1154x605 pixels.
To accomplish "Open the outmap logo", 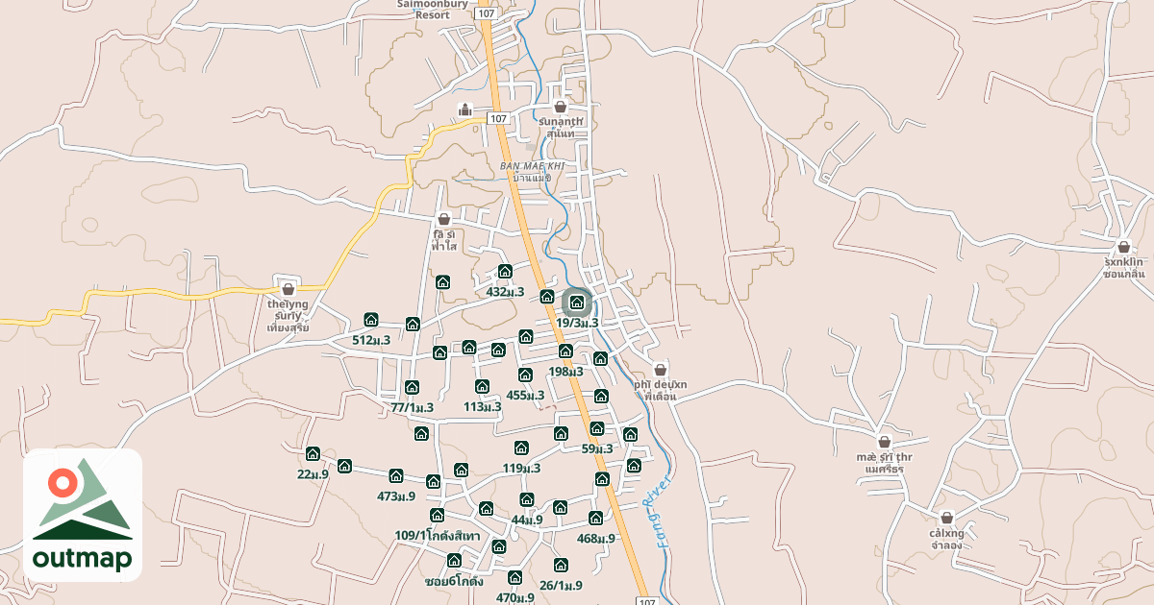I will (83, 515).
